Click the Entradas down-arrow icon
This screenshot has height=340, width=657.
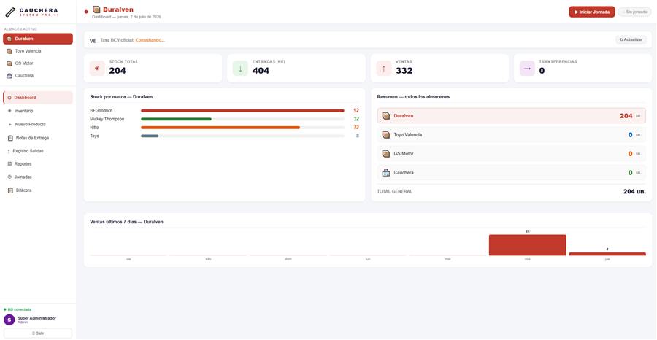coord(240,69)
